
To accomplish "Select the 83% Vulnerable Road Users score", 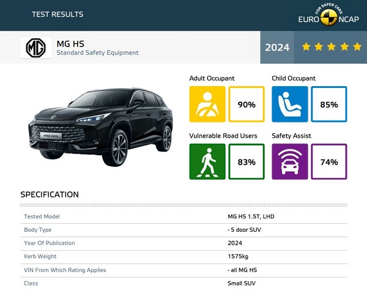I will 247,161.
